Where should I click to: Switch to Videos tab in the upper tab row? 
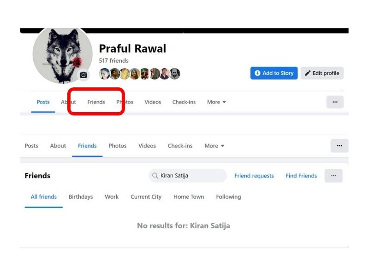tap(153, 102)
